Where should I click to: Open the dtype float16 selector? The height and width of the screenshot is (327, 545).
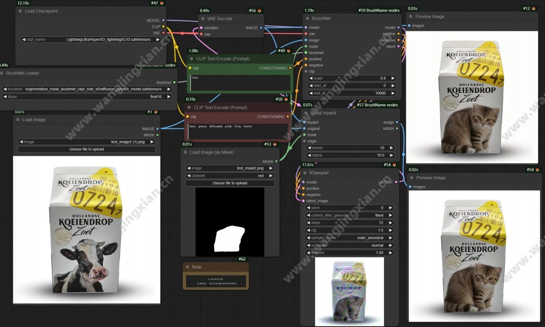87,97
